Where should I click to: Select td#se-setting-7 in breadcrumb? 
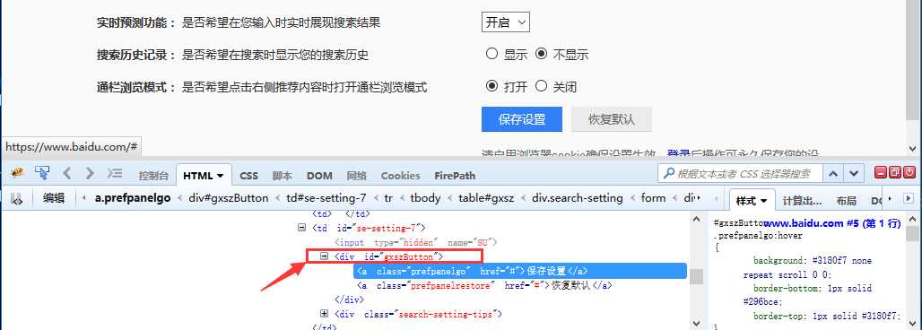pyautogui.click(x=326, y=198)
